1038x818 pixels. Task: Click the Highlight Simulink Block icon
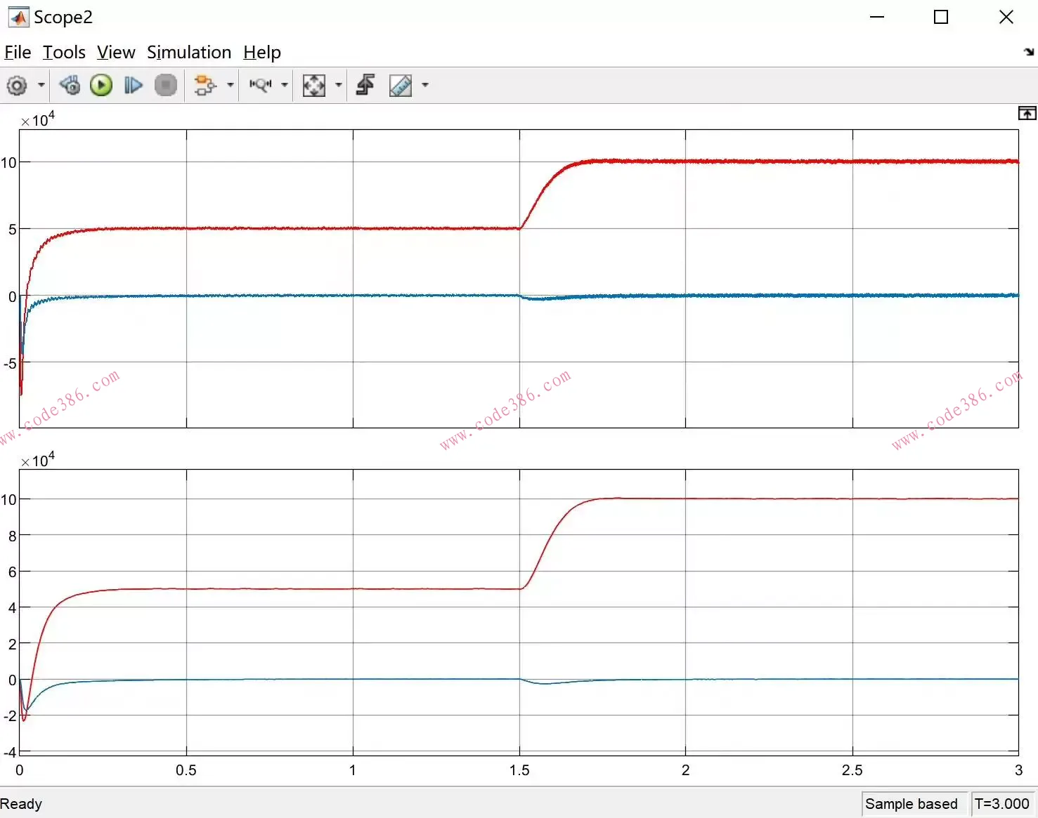(205, 86)
